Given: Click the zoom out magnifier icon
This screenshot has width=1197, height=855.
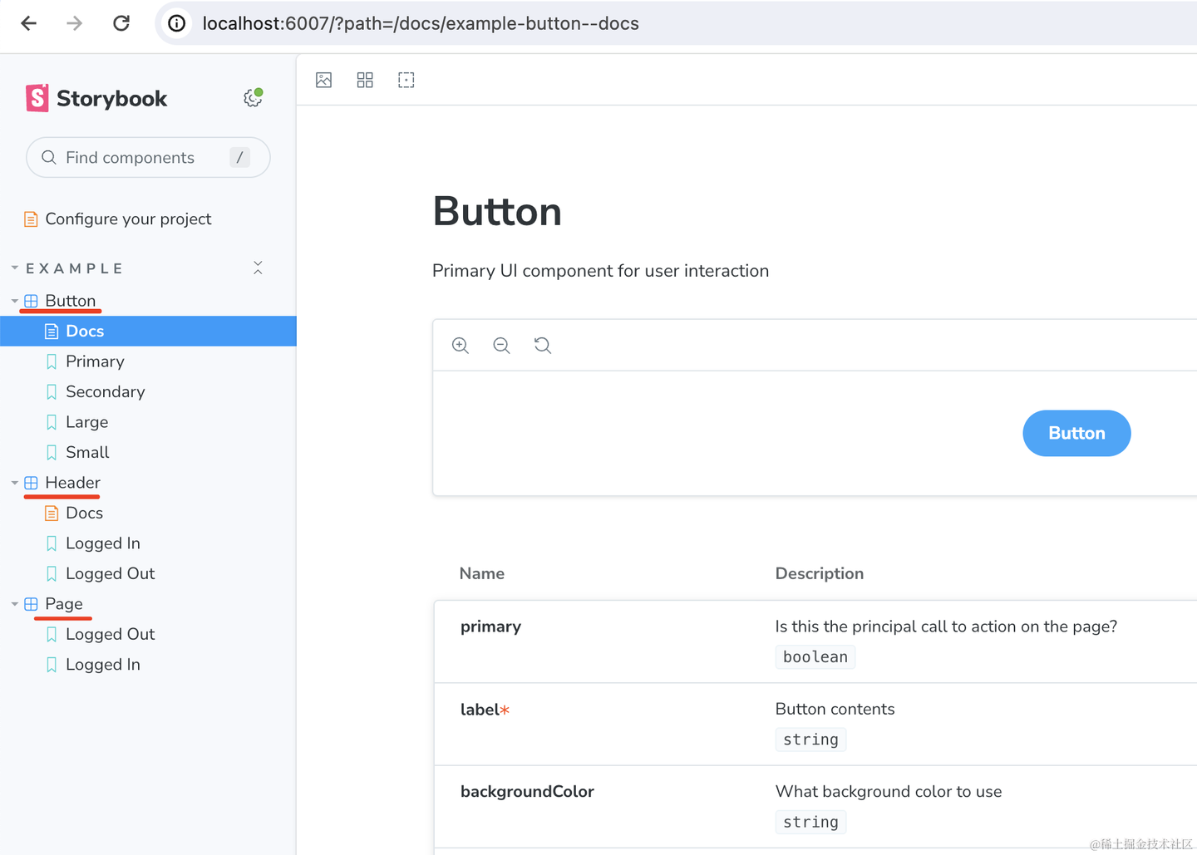Looking at the screenshot, I should [x=501, y=346].
